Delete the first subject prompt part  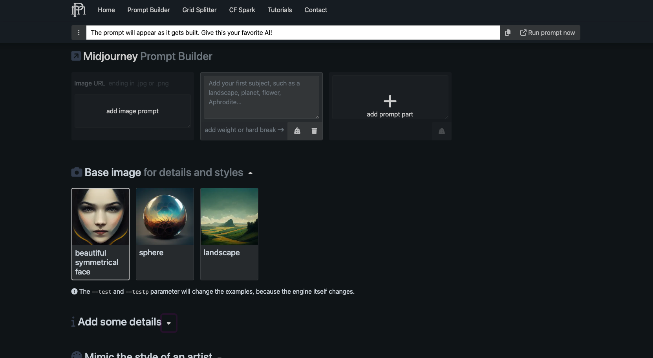pyautogui.click(x=314, y=131)
